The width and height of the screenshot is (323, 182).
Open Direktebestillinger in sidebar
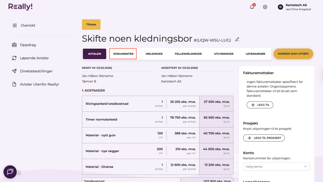pyautogui.click(x=36, y=71)
